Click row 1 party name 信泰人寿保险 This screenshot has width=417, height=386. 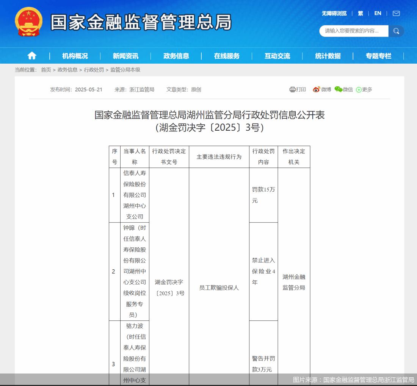coord(135,195)
